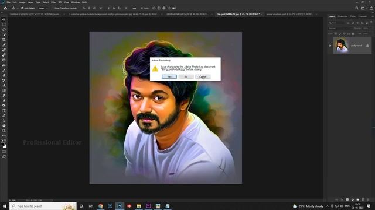Viewport: 375px width, 210px height.
Task: Select the Rectangular Marquee tool
Action: point(4,24)
